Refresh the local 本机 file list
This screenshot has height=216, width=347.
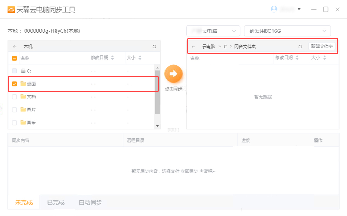154,47
